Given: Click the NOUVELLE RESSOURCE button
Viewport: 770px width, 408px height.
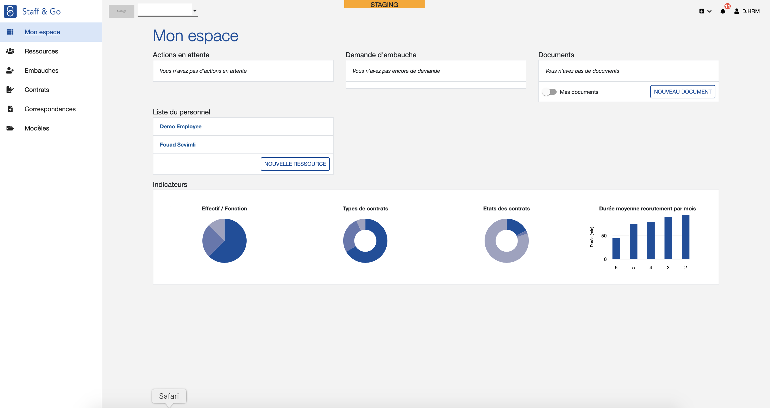Looking at the screenshot, I should pyautogui.click(x=295, y=164).
